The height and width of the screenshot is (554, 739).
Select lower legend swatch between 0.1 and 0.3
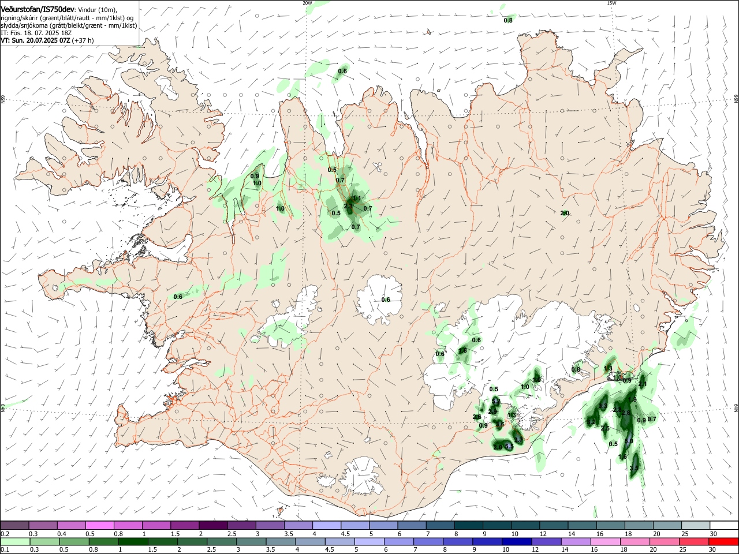pyautogui.click(x=15, y=542)
